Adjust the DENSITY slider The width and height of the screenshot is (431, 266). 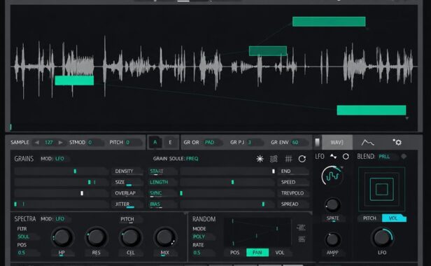[x=62, y=171]
